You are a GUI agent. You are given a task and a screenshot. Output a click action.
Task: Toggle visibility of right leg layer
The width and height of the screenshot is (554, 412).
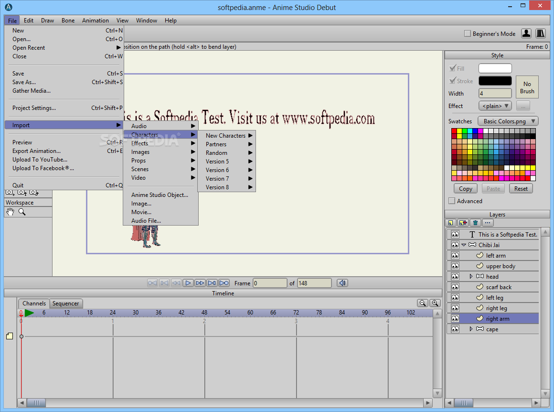click(x=455, y=308)
